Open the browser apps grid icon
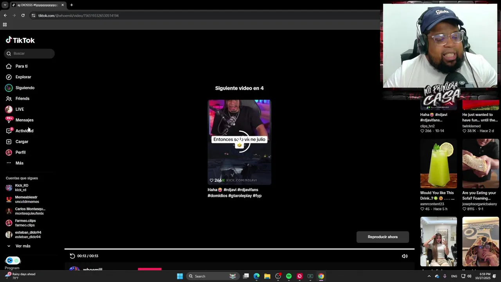501x282 pixels. 5,25
